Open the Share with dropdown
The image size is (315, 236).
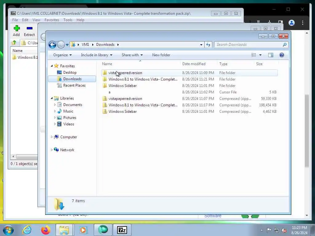pyautogui.click(x=132, y=55)
